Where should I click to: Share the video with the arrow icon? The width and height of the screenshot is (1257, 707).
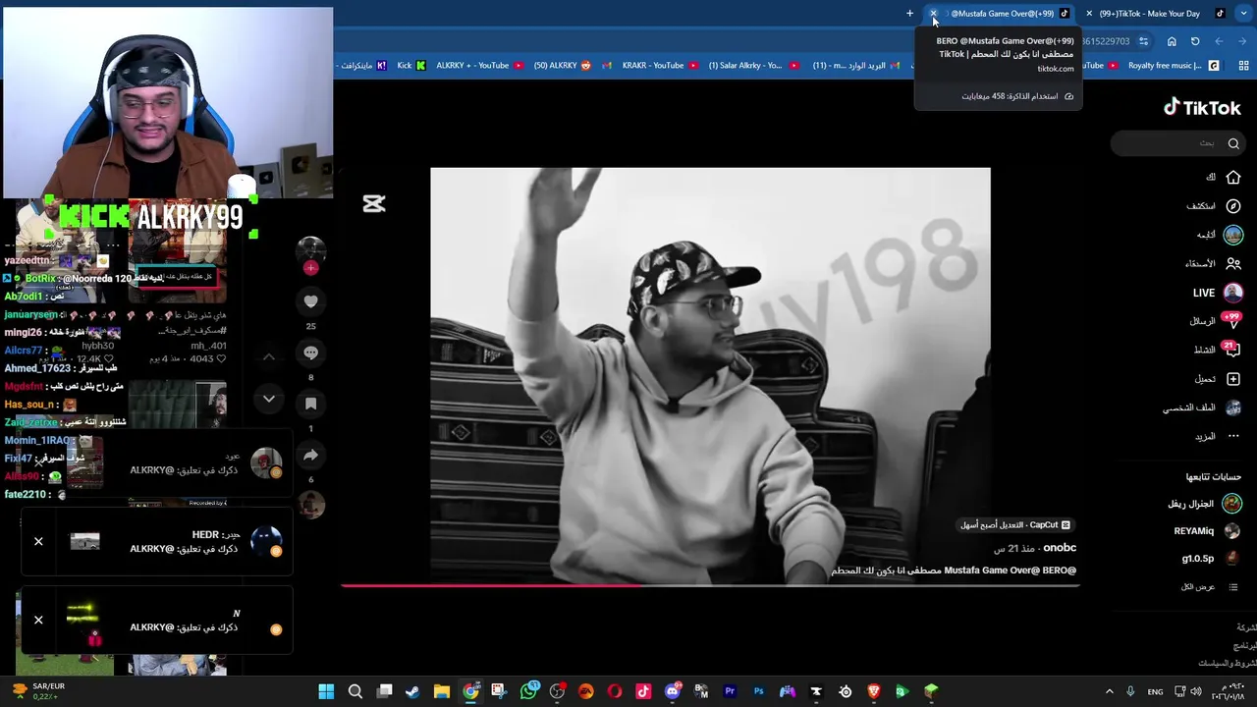tap(310, 455)
